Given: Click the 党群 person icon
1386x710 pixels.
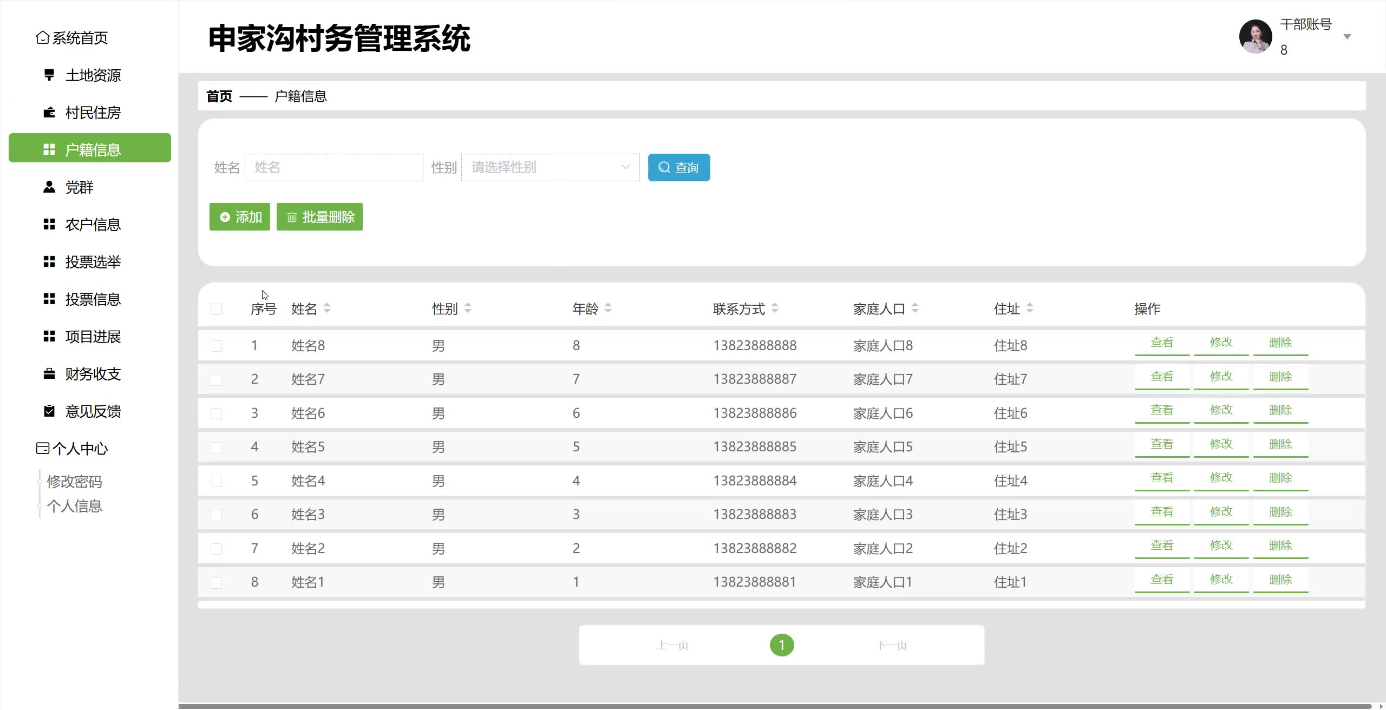Looking at the screenshot, I should pos(49,187).
